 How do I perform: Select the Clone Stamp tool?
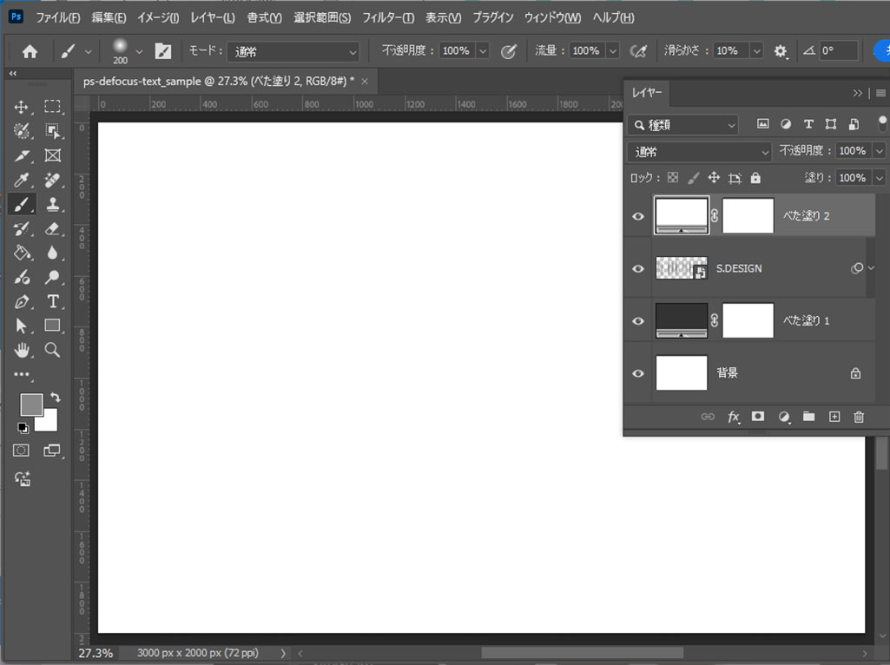(x=52, y=204)
